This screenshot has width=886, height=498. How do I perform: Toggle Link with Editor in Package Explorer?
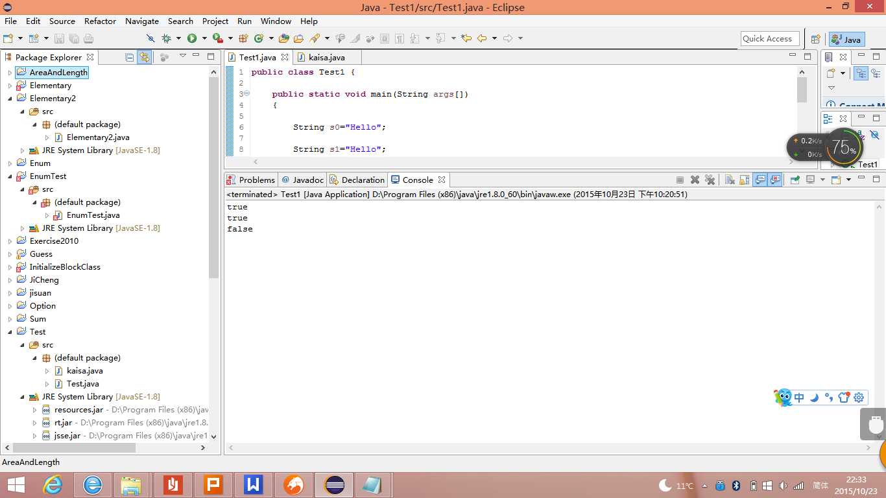tap(144, 57)
